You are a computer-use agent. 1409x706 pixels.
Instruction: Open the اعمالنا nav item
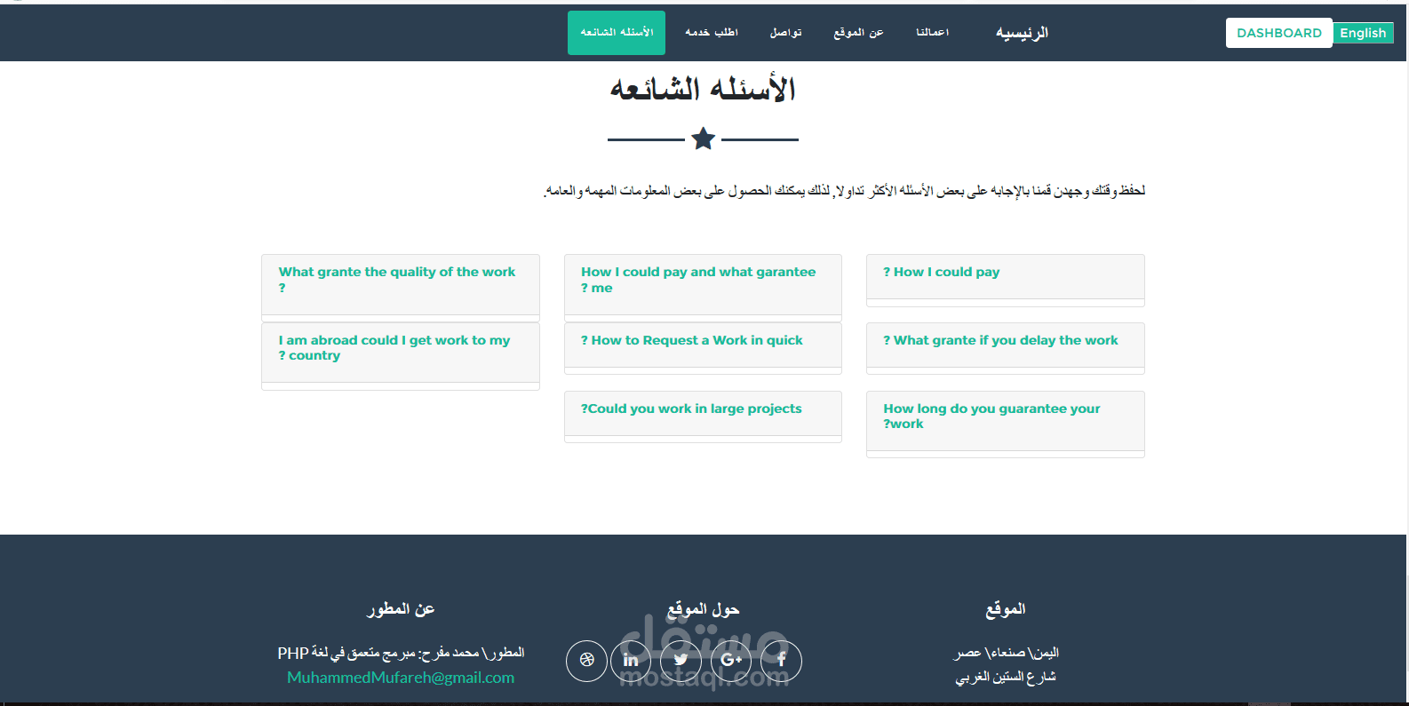[932, 33]
